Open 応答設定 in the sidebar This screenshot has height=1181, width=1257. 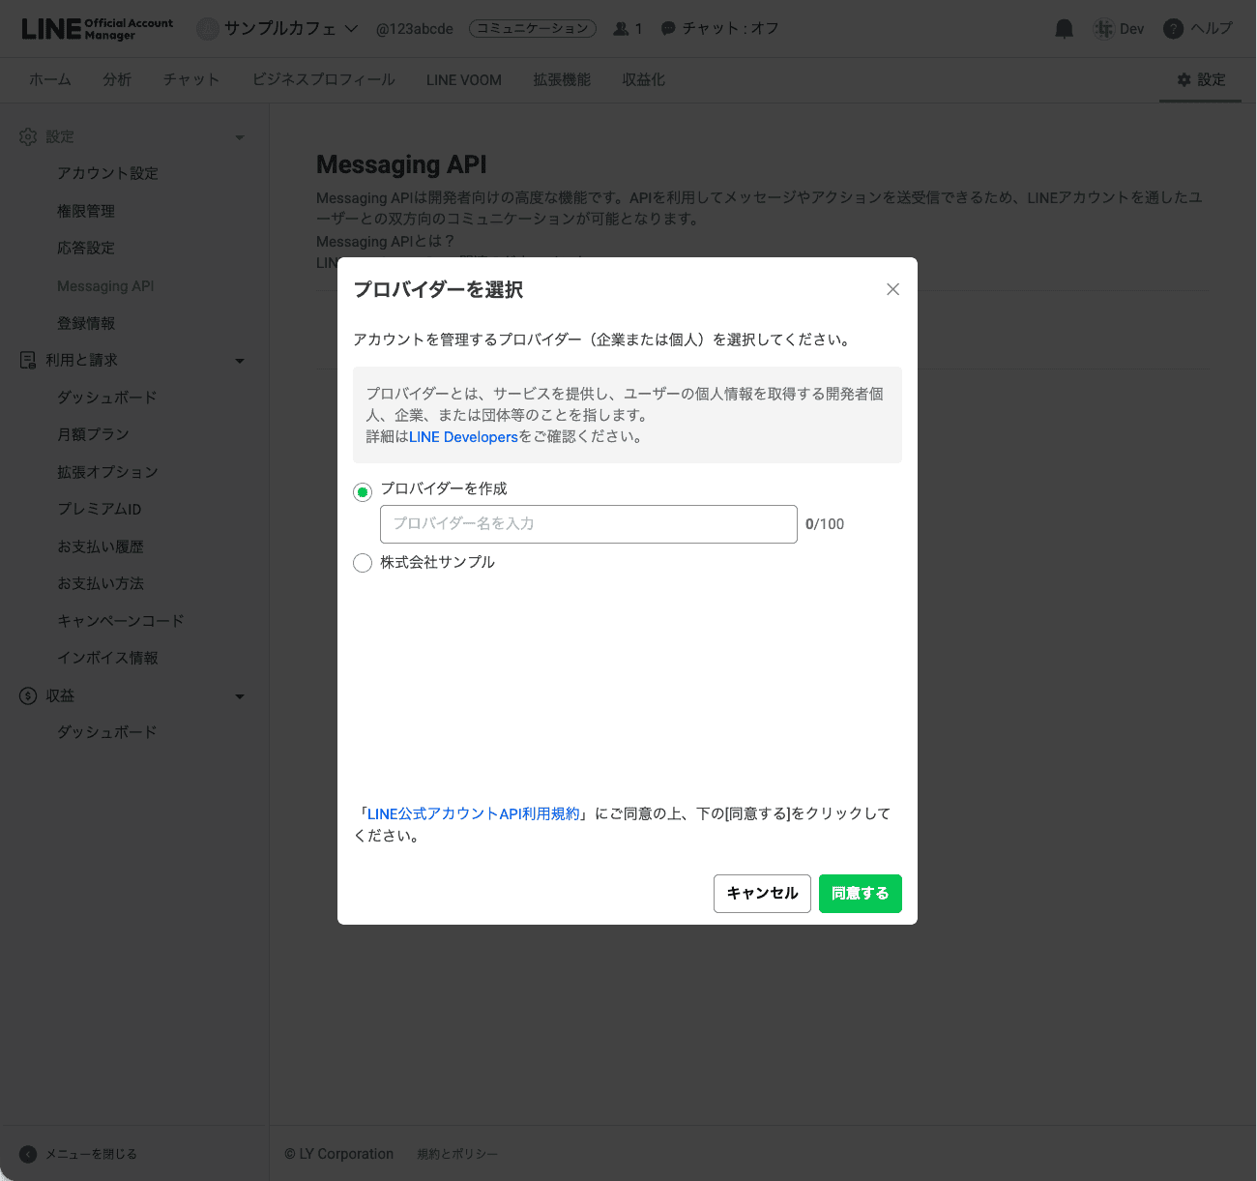pyautogui.click(x=86, y=248)
